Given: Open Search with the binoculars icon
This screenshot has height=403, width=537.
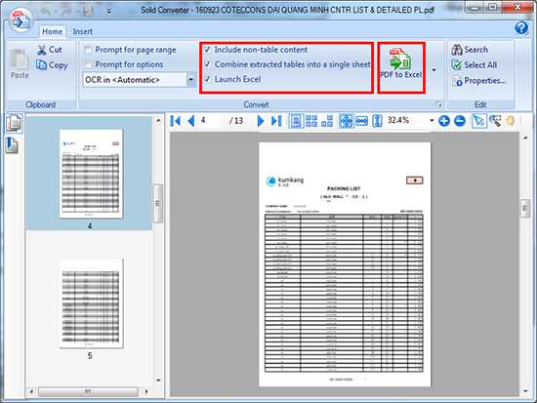Looking at the screenshot, I should pos(457,50).
